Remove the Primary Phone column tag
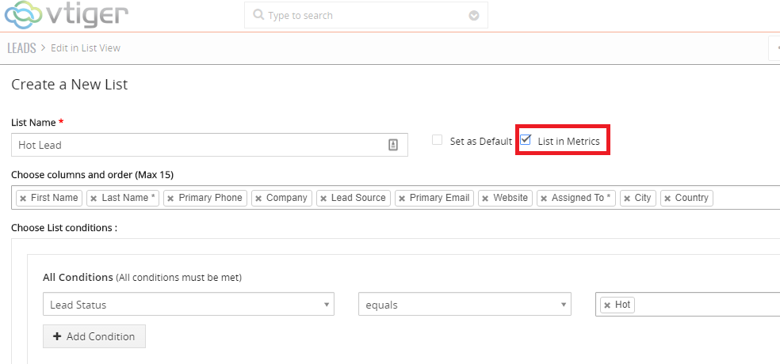This screenshot has height=364, width=780. click(170, 198)
